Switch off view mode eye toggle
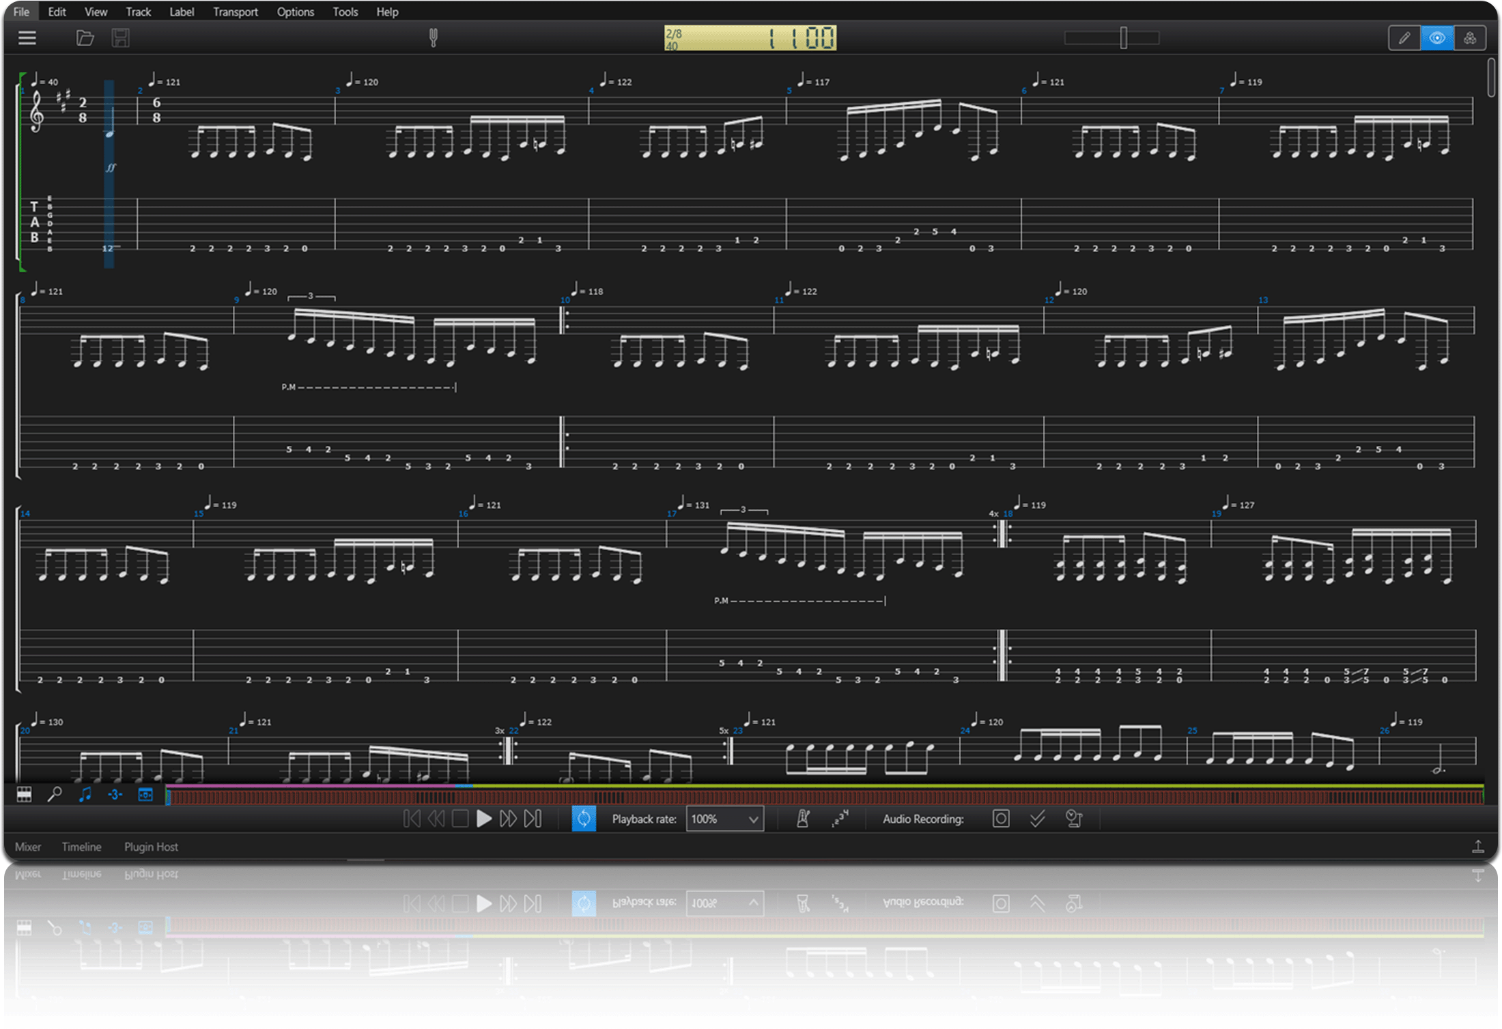 pos(1437,38)
